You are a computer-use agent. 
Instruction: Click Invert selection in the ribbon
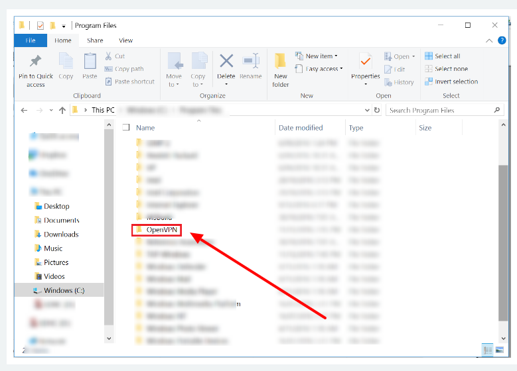pos(451,81)
